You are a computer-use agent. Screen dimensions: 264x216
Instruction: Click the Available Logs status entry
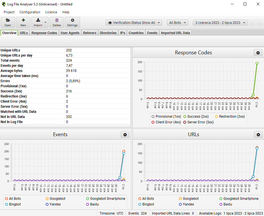pyautogui.click(x=231, y=213)
